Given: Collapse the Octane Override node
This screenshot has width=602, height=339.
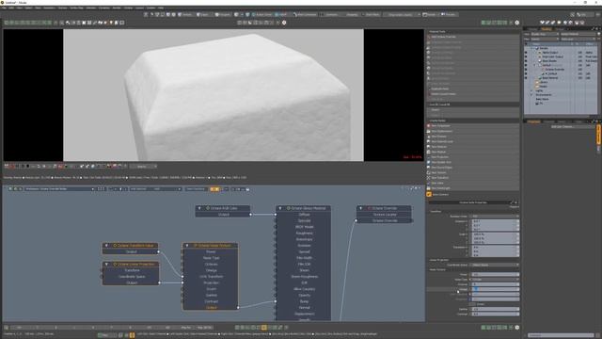Looking at the screenshot, I should point(360,208).
